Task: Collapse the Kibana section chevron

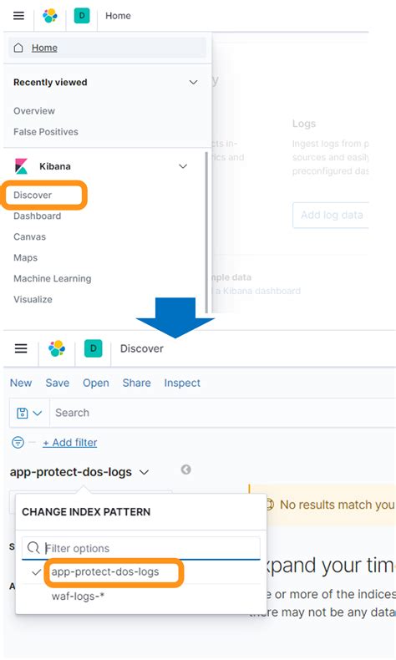Action: coord(183,166)
